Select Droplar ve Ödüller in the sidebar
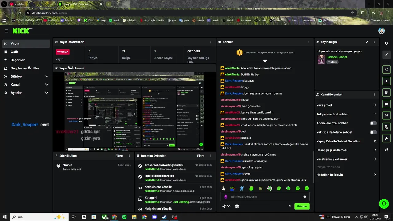 point(26,68)
